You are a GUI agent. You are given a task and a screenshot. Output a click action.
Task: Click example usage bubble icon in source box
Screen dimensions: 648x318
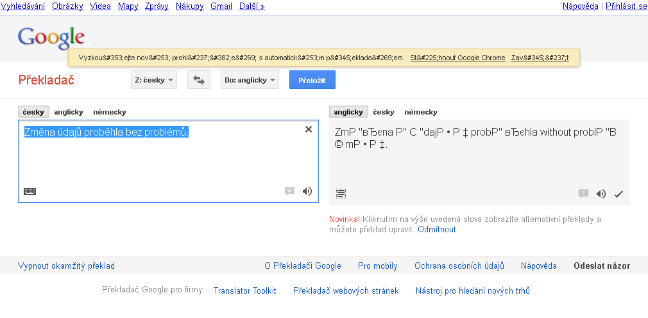click(x=289, y=191)
